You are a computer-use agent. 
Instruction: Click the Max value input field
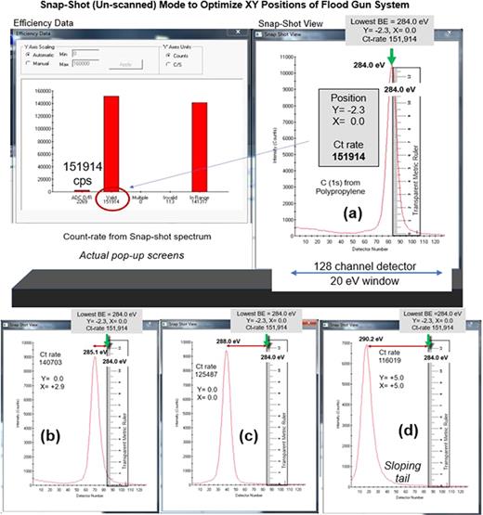coord(85,63)
